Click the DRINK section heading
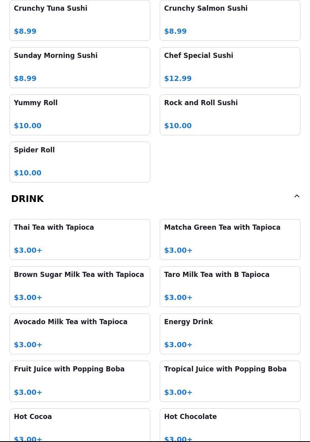The image size is (310, 442). point(28,199)
